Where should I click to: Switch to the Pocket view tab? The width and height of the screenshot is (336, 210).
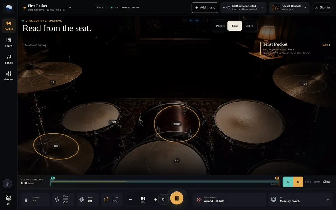click(220, 26)
